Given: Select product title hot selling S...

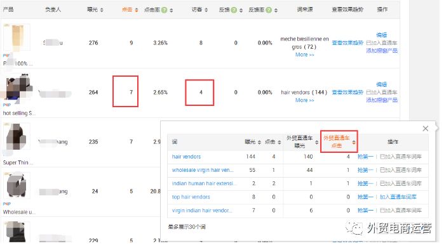Looking at the screenshot, I should [x=19, y=113].
